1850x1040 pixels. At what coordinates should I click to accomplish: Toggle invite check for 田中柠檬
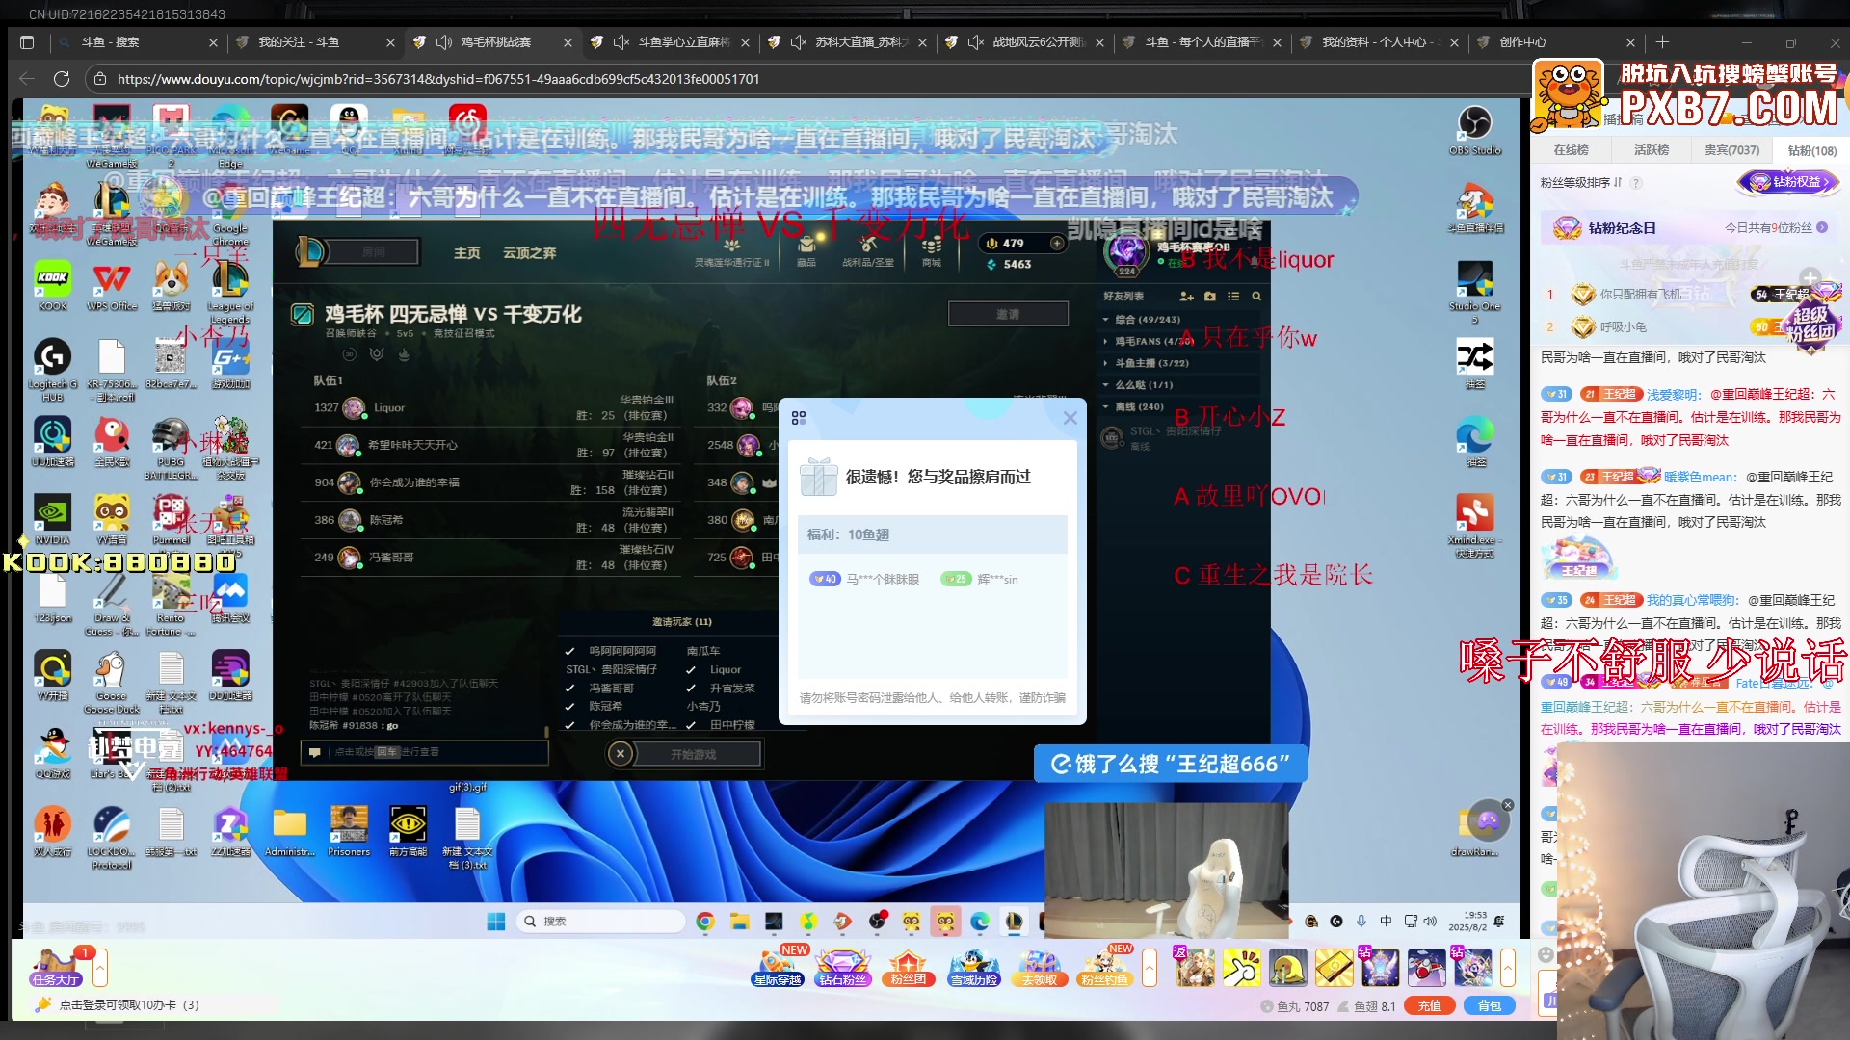point(691,724)
